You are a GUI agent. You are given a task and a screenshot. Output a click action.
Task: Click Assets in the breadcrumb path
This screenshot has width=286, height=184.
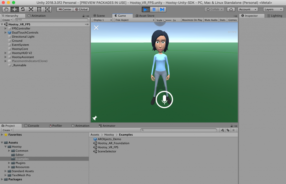pos(95,135)
